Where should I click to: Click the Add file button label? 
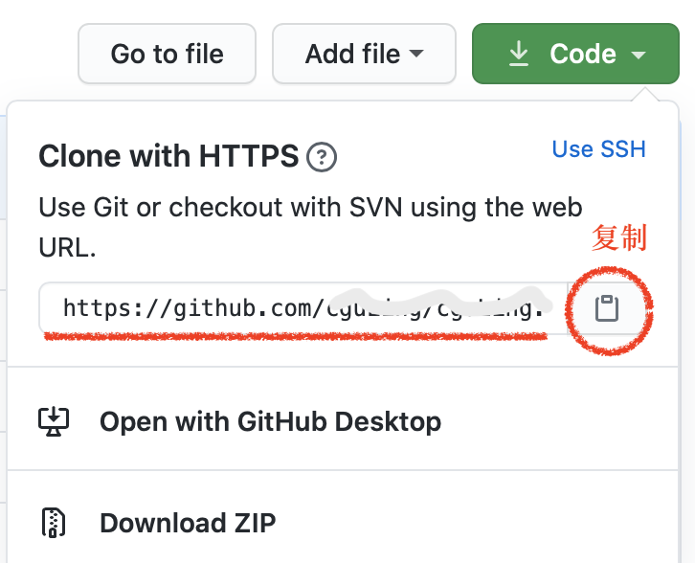click(x=353, y=54)
